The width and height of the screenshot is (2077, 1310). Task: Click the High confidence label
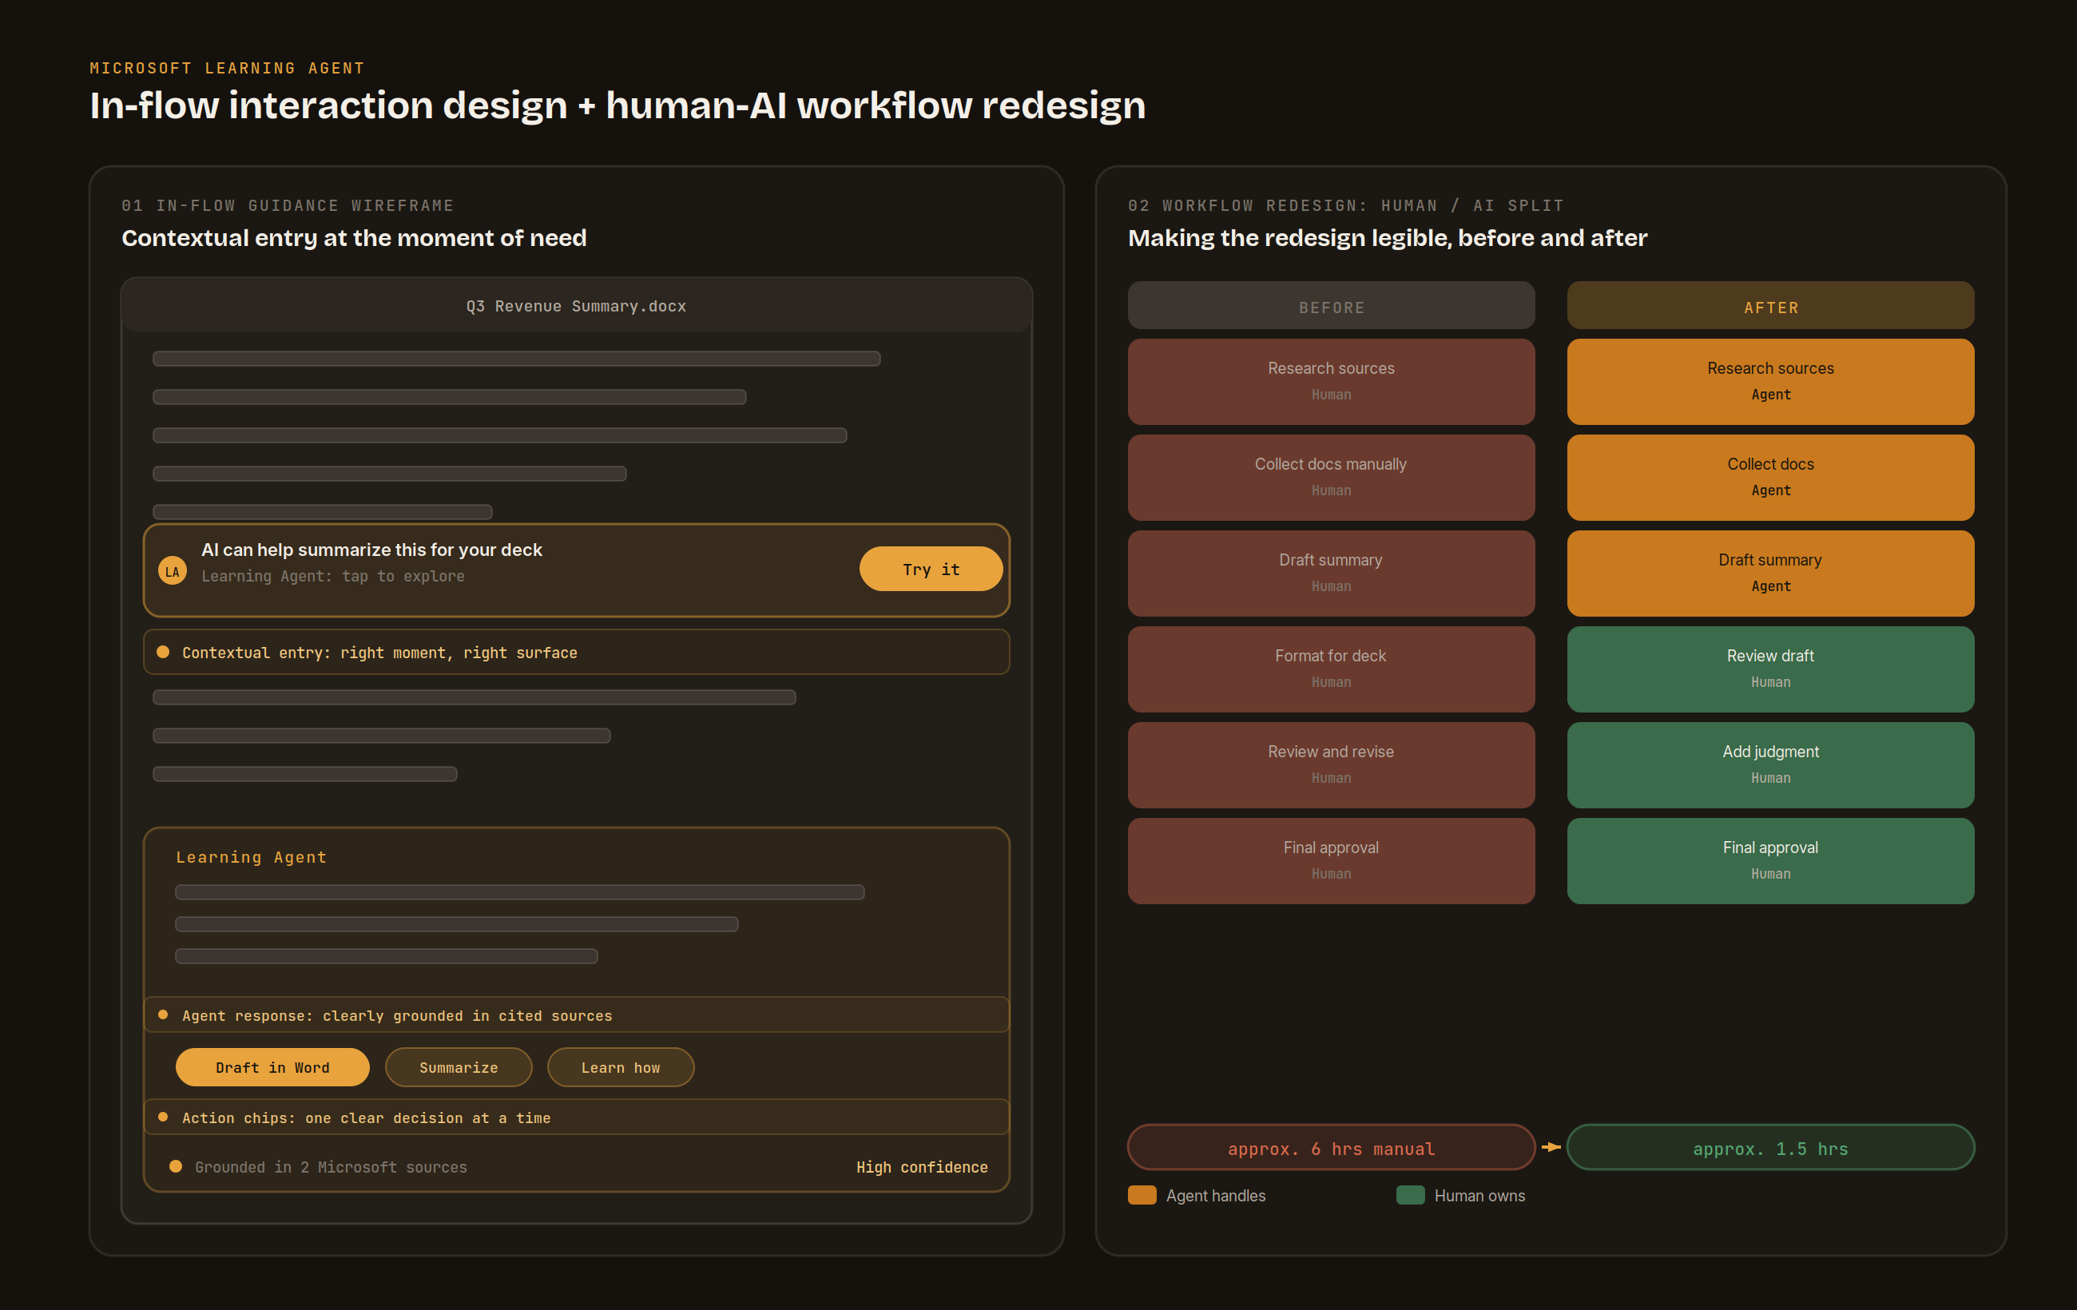(922, 1167)
